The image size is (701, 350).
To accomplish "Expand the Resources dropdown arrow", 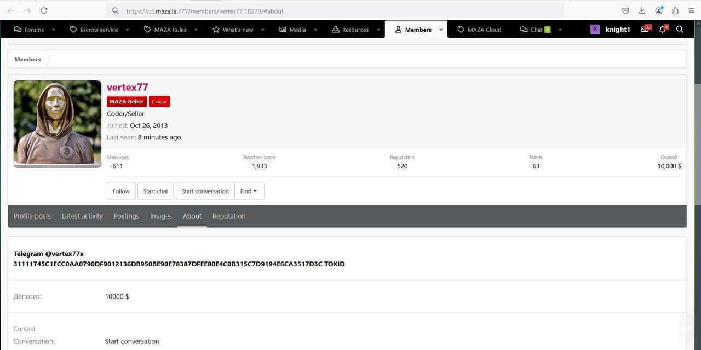I will 378,30.
